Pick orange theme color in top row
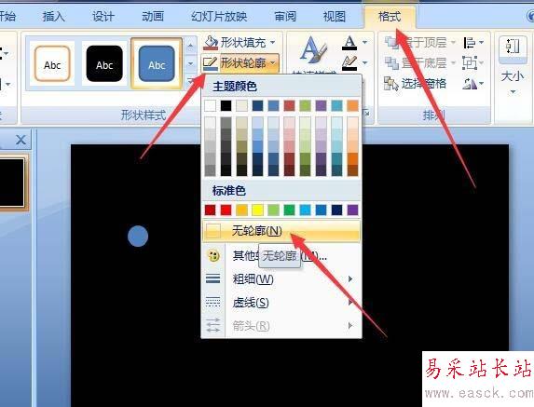 pos(352,105)
